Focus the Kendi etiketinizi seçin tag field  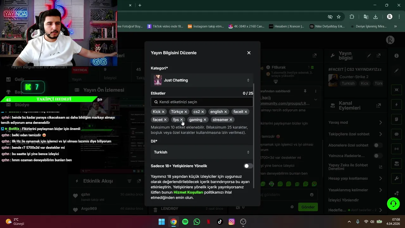coord(202,102)
